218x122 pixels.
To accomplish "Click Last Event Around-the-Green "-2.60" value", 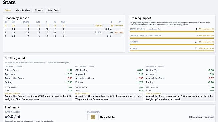I will (x=69, y=78).
